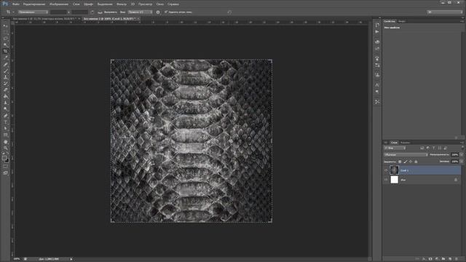
Task: Select the Pen tool
Action: coord(5,116)
